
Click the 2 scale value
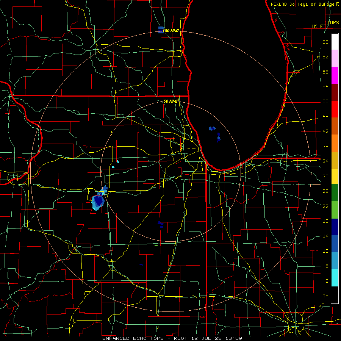327,281
